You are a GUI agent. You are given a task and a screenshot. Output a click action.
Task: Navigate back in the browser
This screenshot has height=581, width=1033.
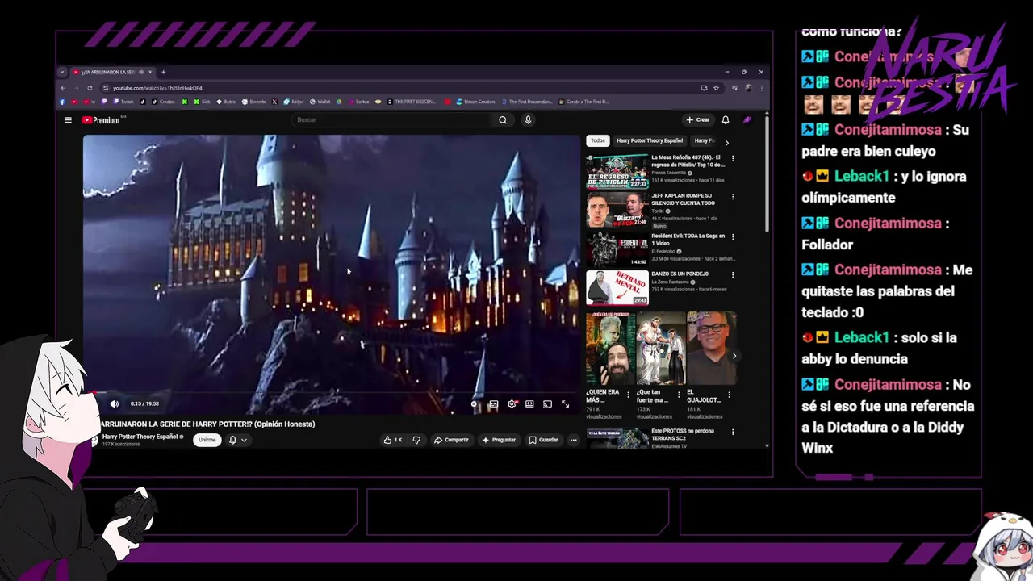click(63, 88)
